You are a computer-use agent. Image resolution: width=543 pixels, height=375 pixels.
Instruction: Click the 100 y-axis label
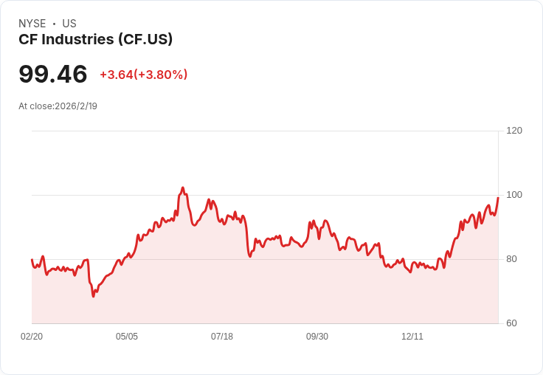514,195
